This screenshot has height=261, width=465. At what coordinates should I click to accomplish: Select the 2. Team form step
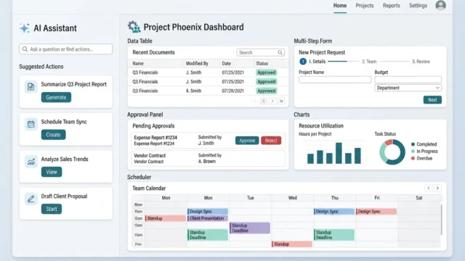tap(369, 62)
